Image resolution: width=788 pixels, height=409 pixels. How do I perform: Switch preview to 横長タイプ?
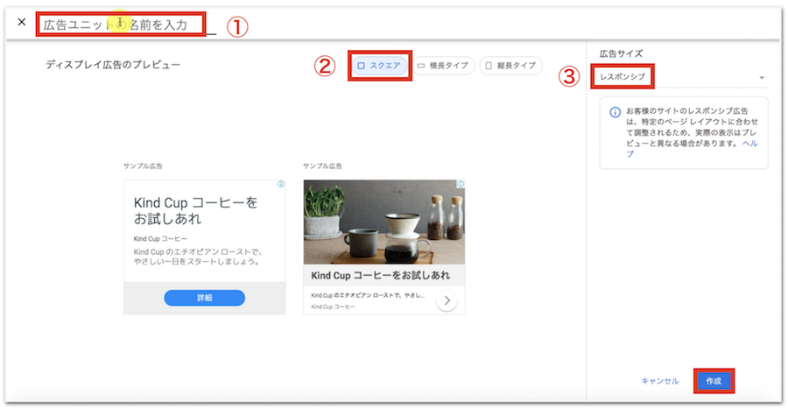(443, 66)
